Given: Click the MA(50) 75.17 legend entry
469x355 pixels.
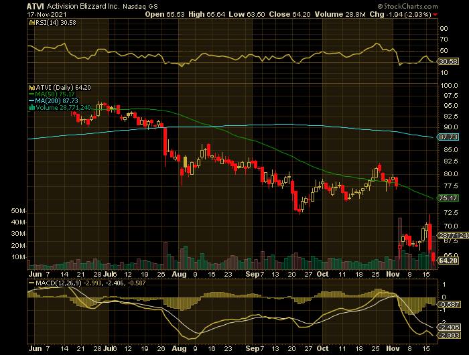Looking at the screenshot, I should (55, 94).
